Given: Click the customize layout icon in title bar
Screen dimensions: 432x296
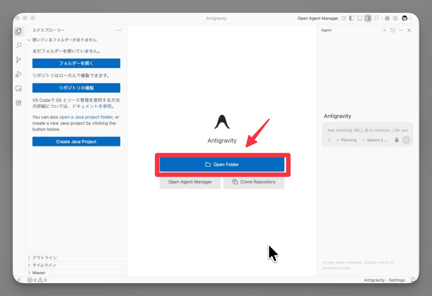Looking at the screenshot, I should click(344, 18).
